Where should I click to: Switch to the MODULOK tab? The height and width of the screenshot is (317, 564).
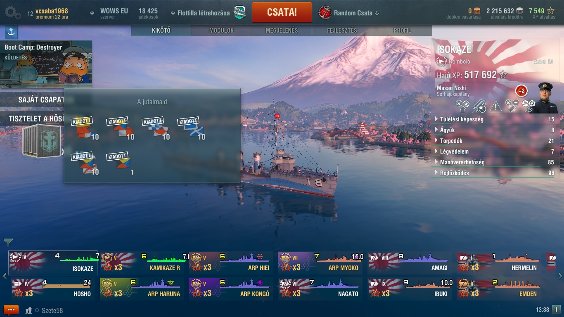tap(221, 31)
